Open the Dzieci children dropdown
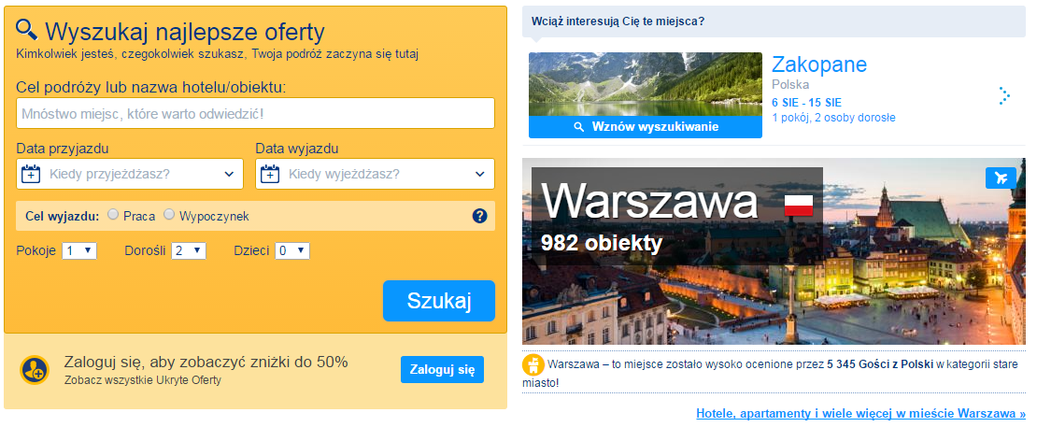This screenshot has height=427, width=1037. (x=292, y=250)
